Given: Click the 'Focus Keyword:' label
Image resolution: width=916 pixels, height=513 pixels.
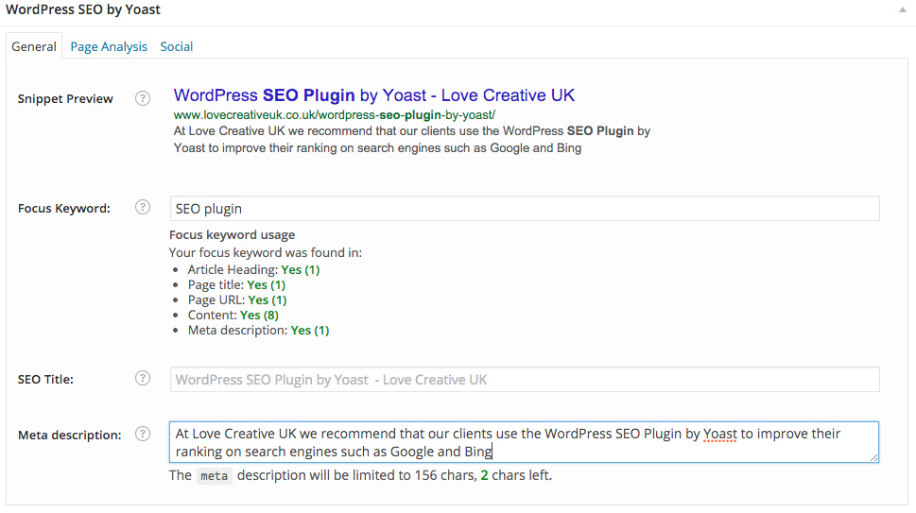Looking at the screenshot, I should (63, 209).
